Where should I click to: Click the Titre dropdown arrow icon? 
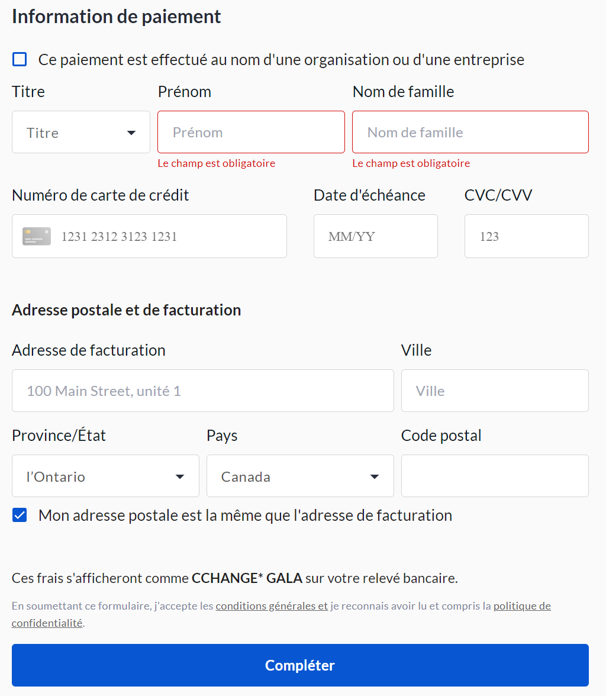pos(131,133)
